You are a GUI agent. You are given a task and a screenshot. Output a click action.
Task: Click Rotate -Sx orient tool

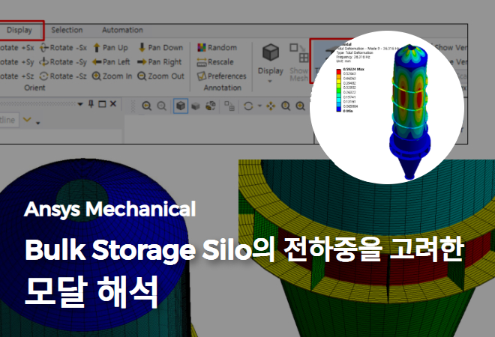click(x=63, y=48)
